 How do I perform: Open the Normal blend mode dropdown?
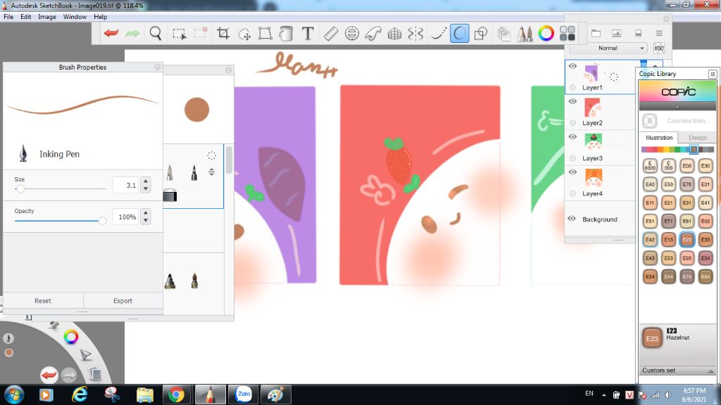click(x=608, y=49)
